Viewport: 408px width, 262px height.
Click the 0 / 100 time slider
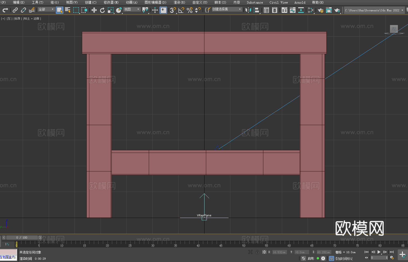tap(22, 238)
